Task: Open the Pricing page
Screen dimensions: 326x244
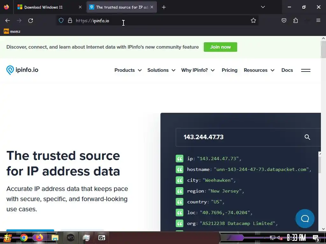Action: point(230,70)
